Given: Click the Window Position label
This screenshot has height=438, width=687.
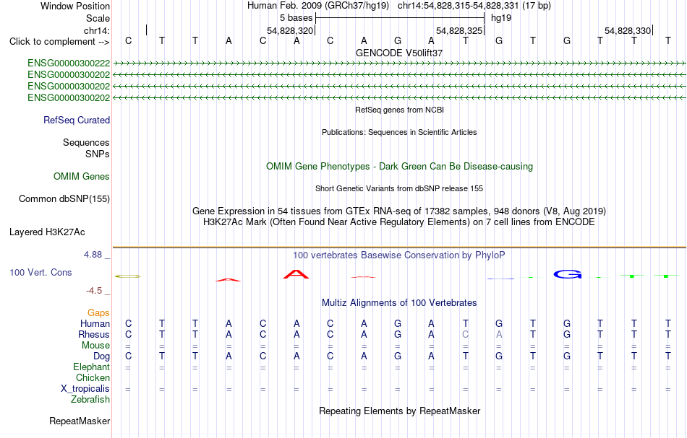Looking at the screenshot, I should click(75, 6).
